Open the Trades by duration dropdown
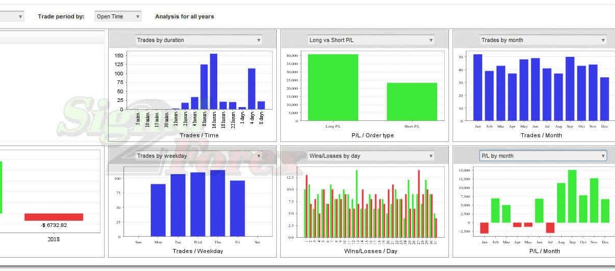The width and height of the screenshot is (615, 271). [x=199, y=40]
